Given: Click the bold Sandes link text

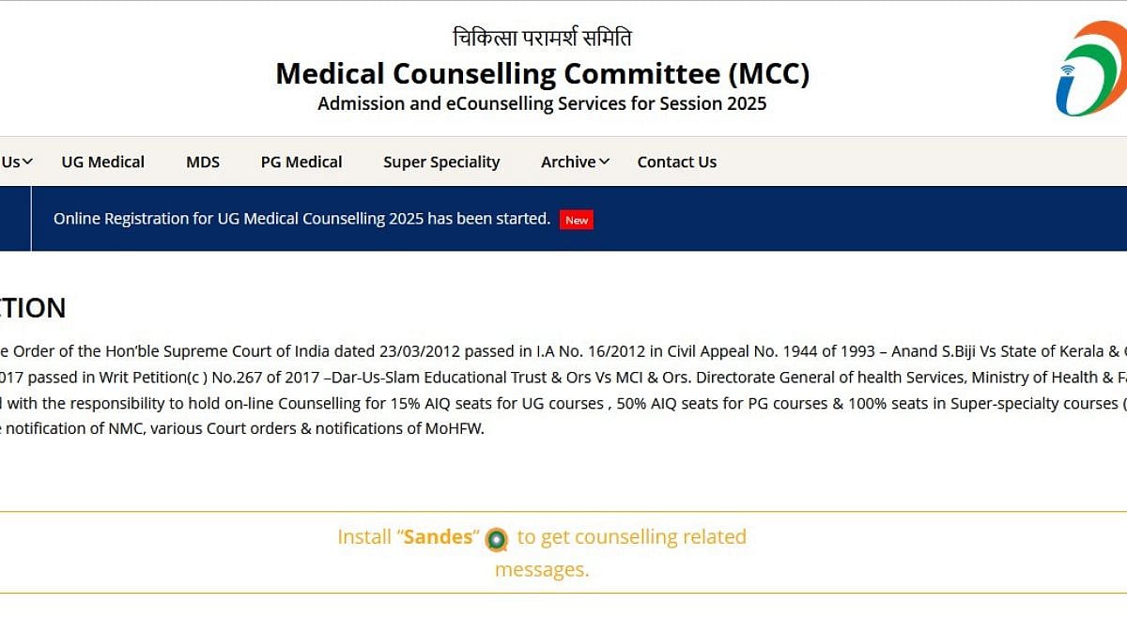Looking at the screenshot, I should click(438, 537).
